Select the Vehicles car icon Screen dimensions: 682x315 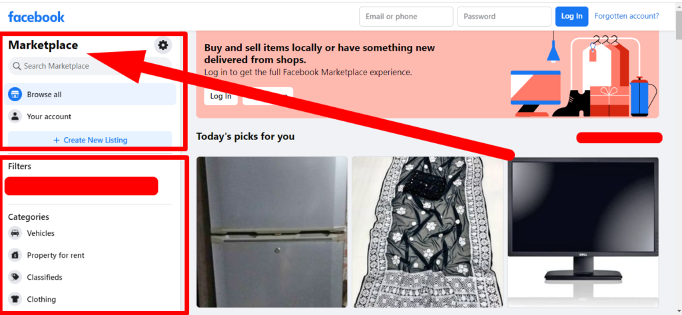[15, 233]
